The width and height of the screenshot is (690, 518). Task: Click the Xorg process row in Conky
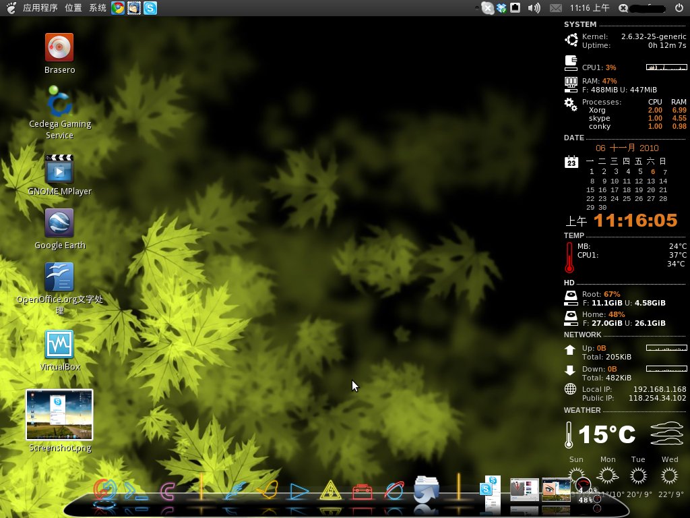[x=637, y=110]
